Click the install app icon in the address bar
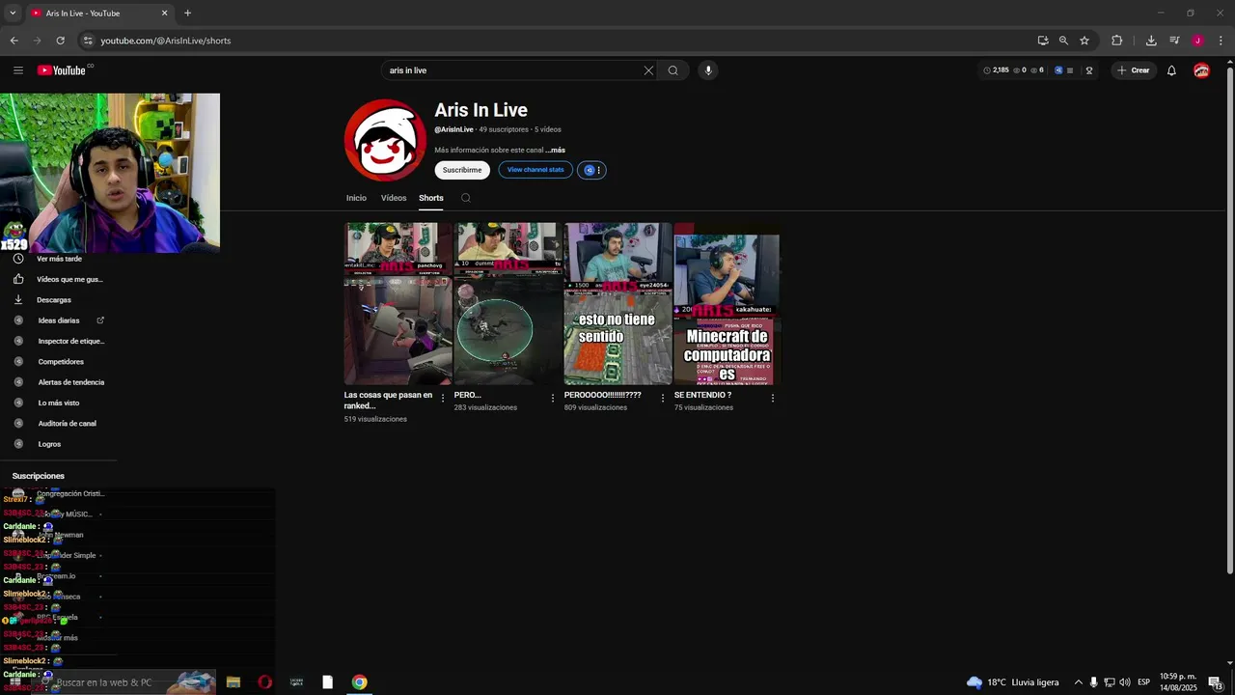 1043,41
